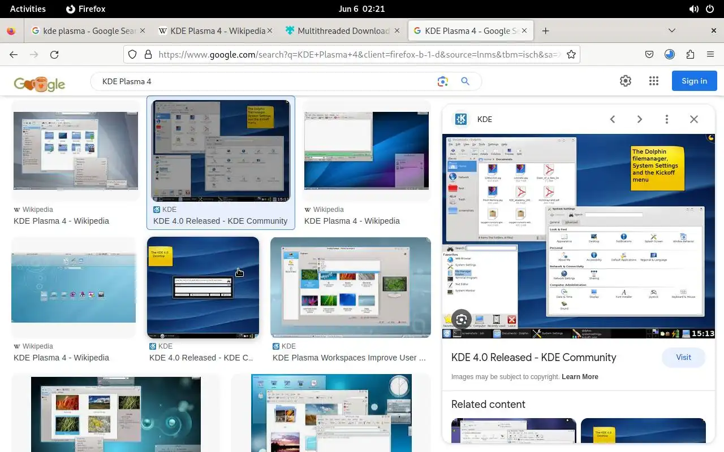Click the large preview image
The image size is (724, 452).
[x=579, y=236]
